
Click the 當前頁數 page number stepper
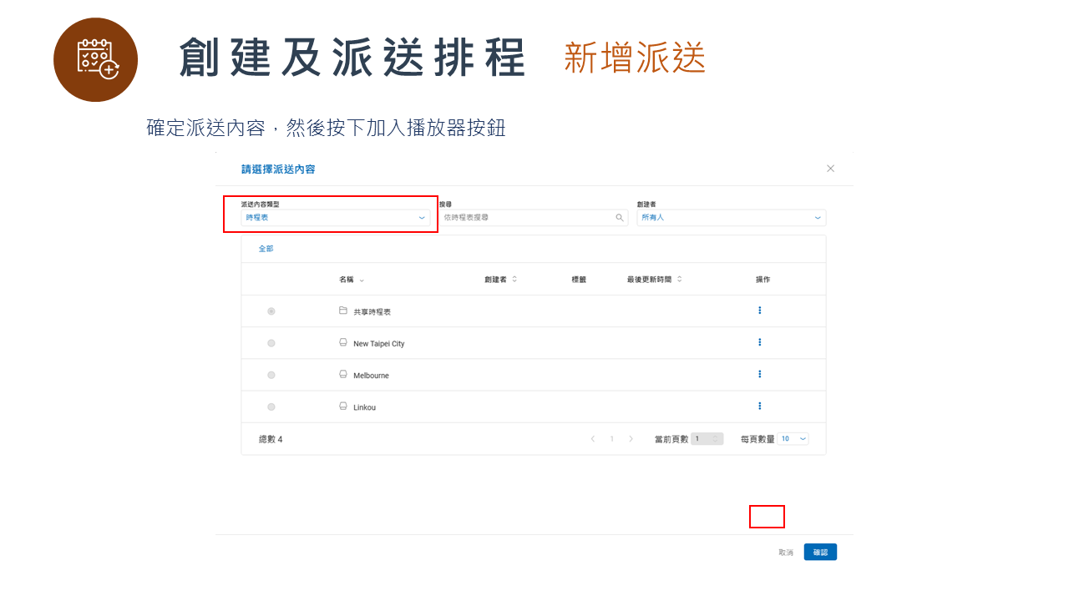point(707,437)
